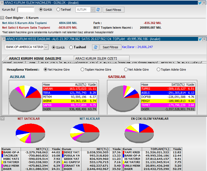Choose Net Hacime Göre calculation method

[45, 70]
